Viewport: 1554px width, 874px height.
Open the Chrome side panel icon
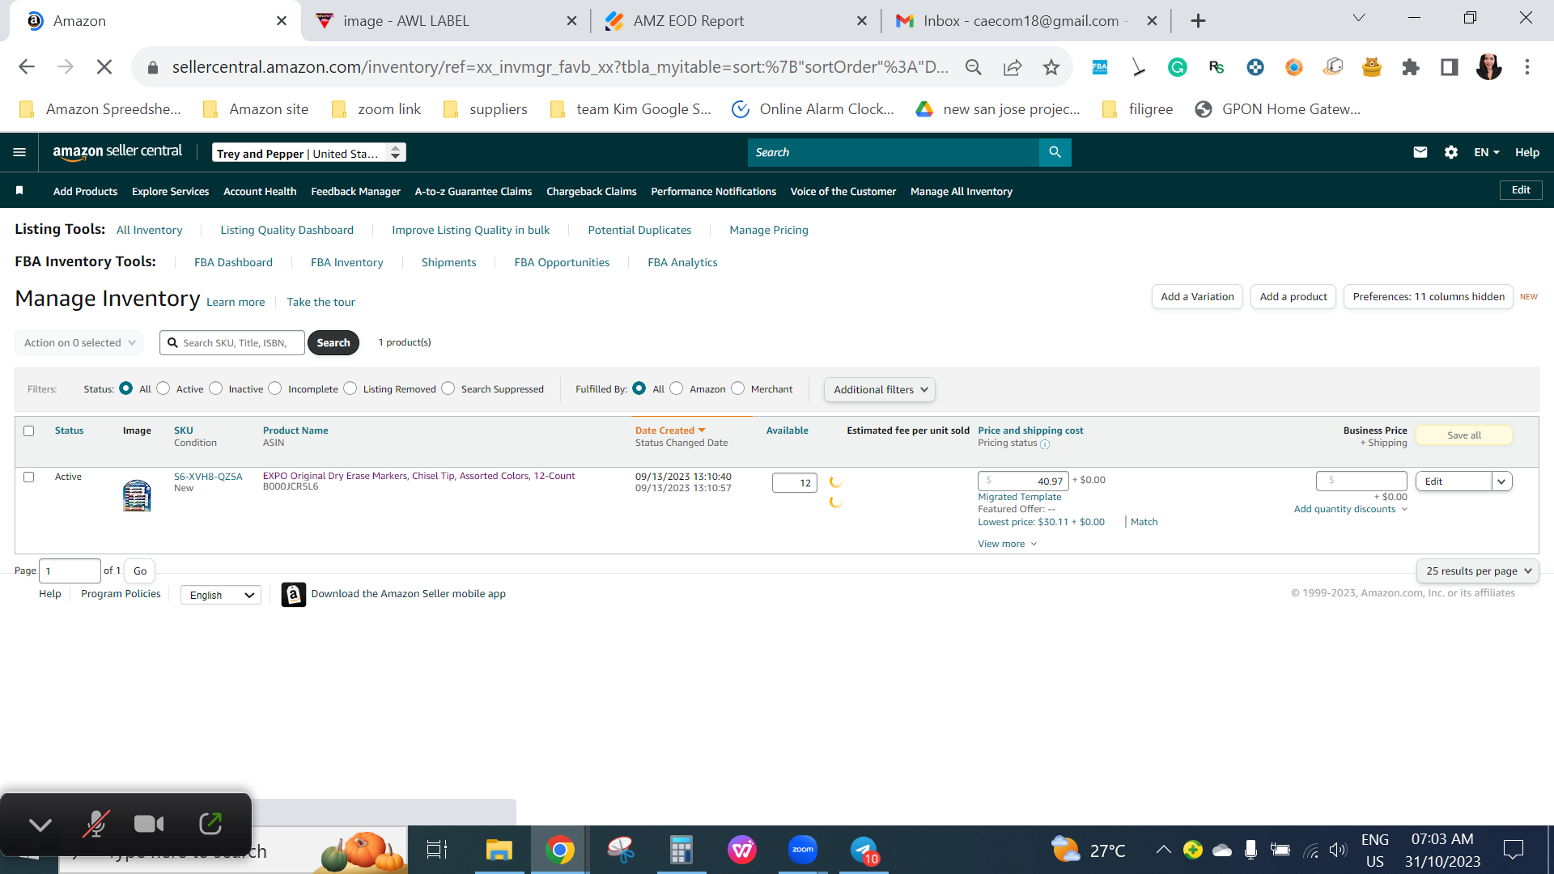(1450, 67)
